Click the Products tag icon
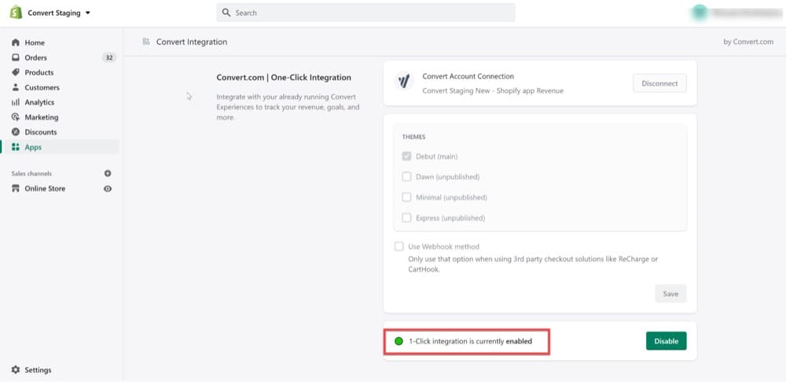The width and height of the screenshot is (786, 382). coord(16,72)
